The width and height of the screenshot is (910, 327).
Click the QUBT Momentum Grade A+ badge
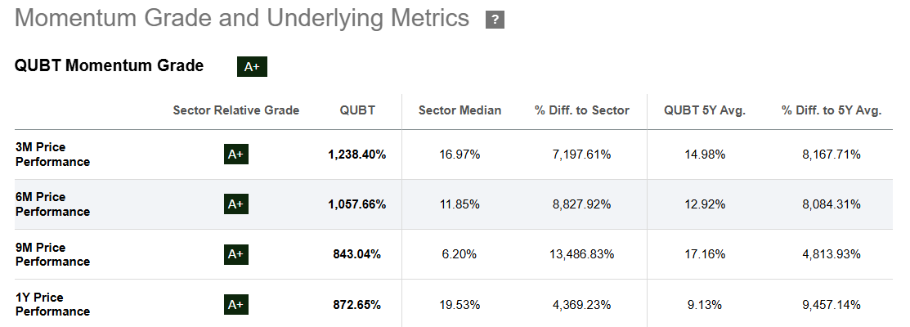(252, 67)
